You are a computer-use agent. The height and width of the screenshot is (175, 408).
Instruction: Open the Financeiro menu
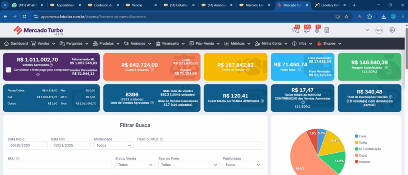coord(170,43)
